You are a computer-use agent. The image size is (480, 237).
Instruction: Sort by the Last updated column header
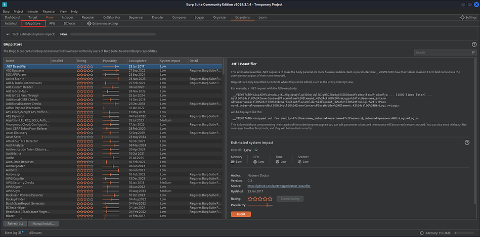click(143, 61)
